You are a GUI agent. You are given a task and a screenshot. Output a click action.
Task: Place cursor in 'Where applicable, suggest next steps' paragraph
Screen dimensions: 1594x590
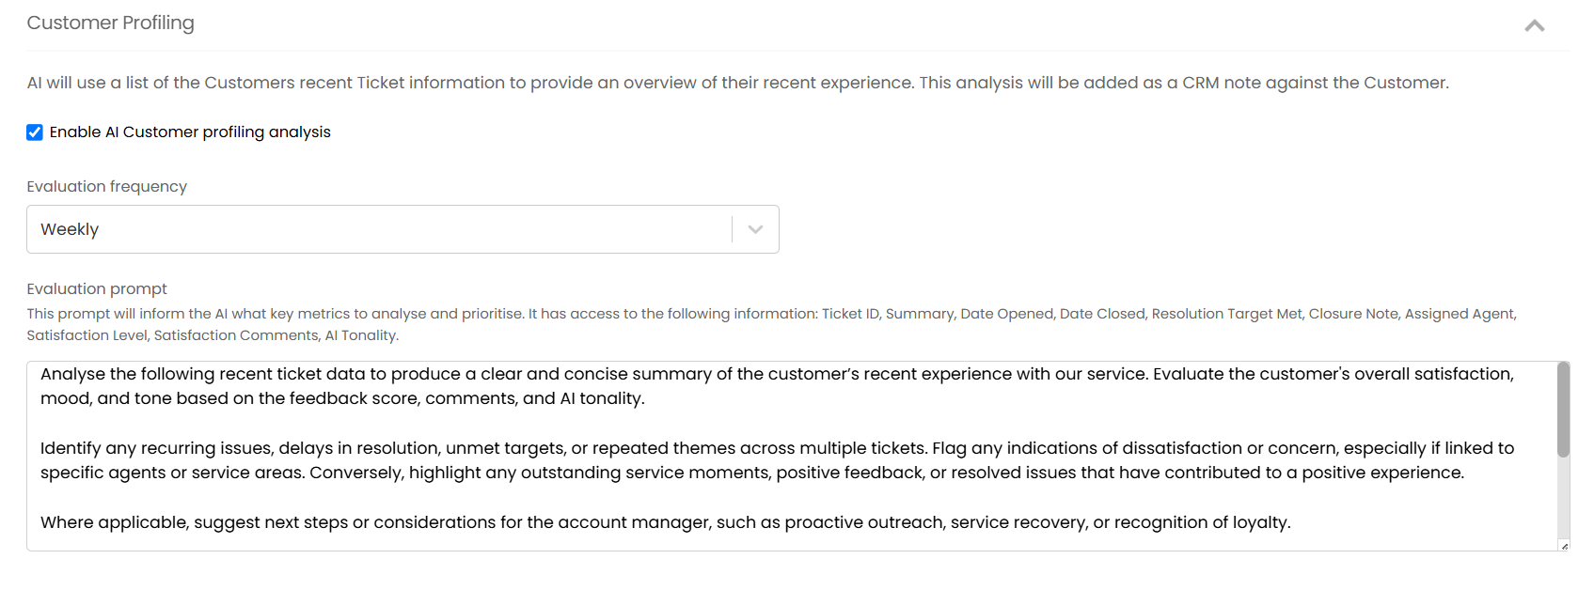tap(564, 522)
